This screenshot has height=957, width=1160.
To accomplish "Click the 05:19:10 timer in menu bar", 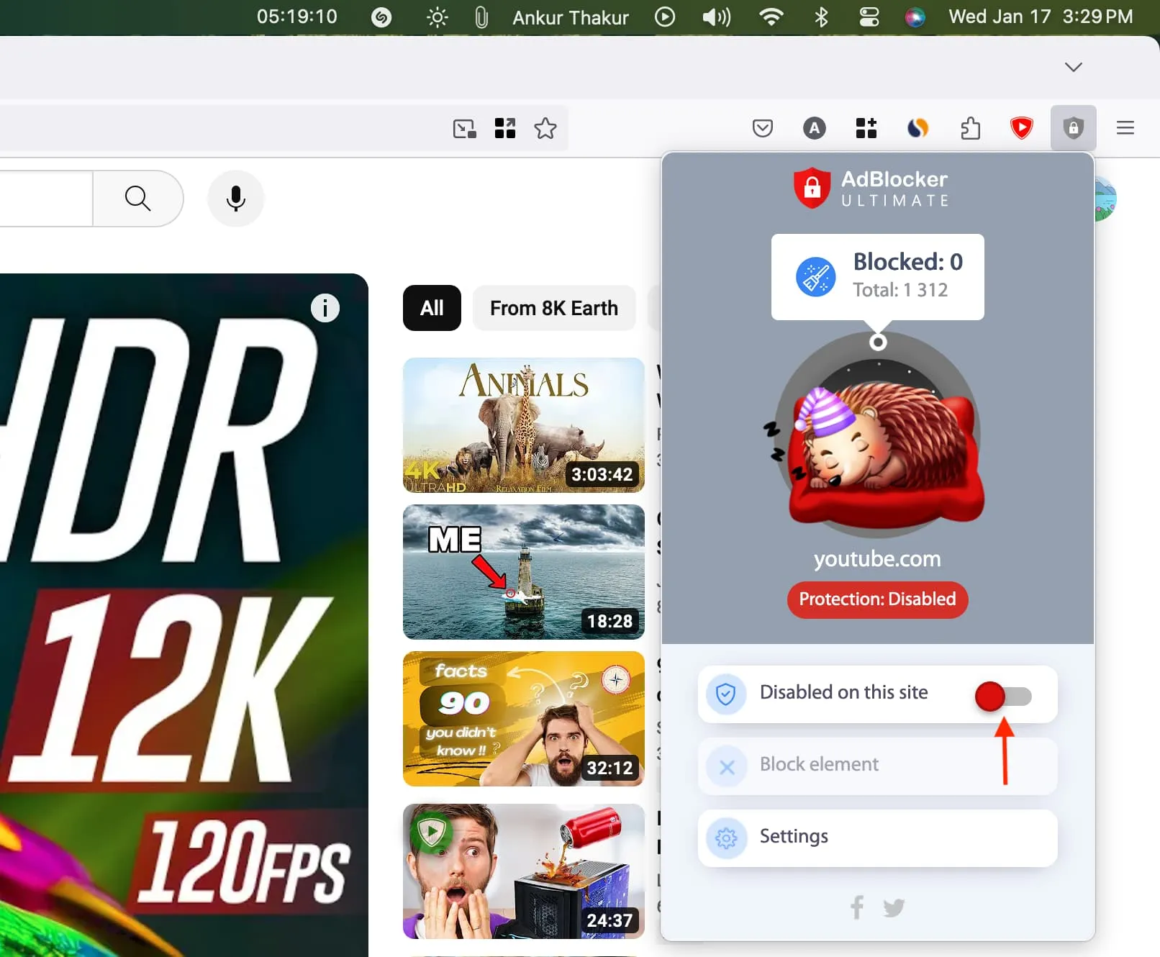I will (x=296, y=17).
